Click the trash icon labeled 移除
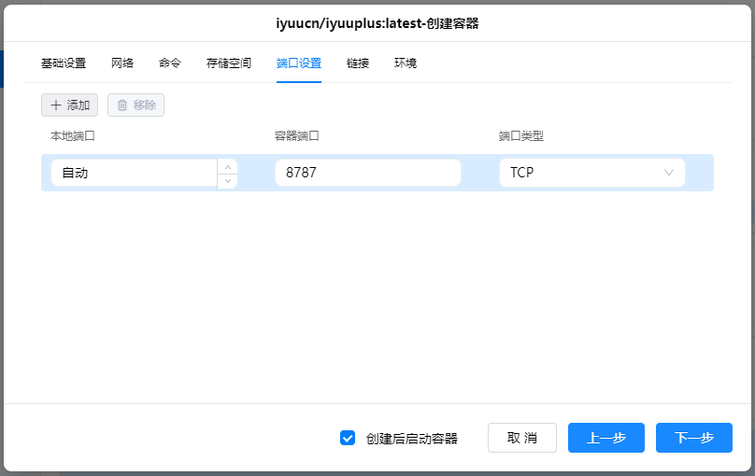Image resolution: width=755 pixels, height=476 pixels. point(122,105)
